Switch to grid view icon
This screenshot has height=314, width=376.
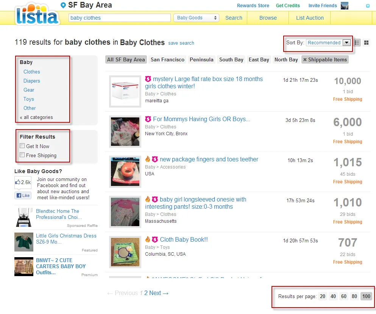tap(366, 43)
